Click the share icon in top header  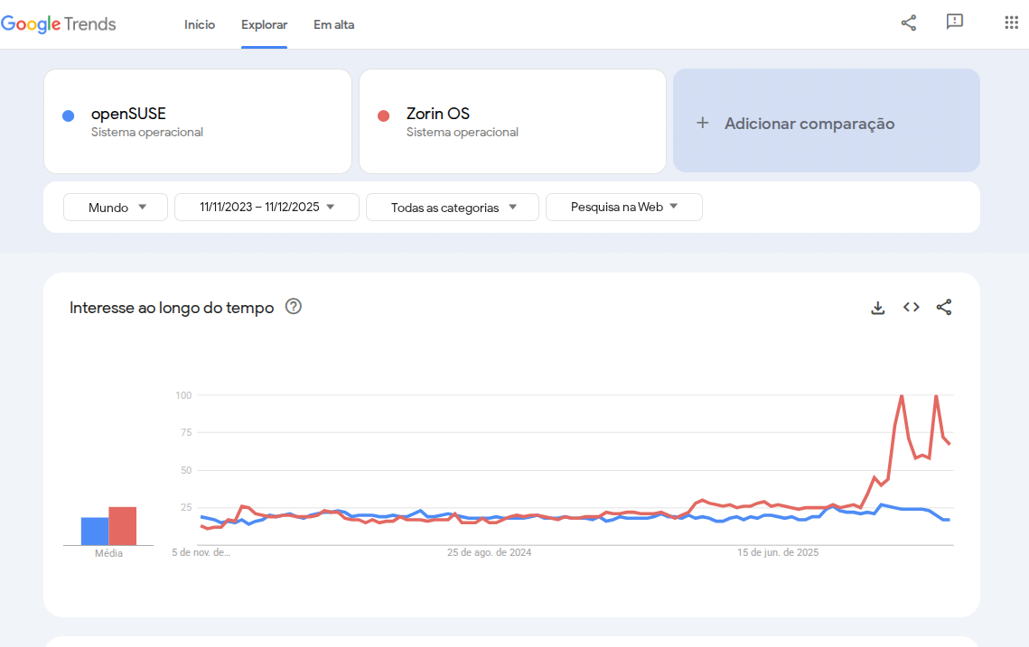click(x=909, y=23)
